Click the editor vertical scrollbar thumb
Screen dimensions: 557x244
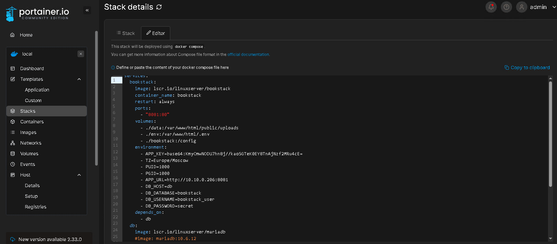[x=550, y=134]
